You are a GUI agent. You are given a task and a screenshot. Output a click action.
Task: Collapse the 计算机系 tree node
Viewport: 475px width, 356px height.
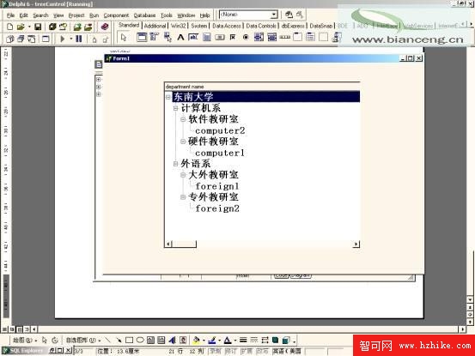(x=176, y=108)
